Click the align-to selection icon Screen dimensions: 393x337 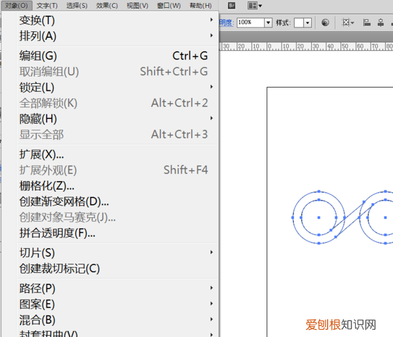point(347,22)
